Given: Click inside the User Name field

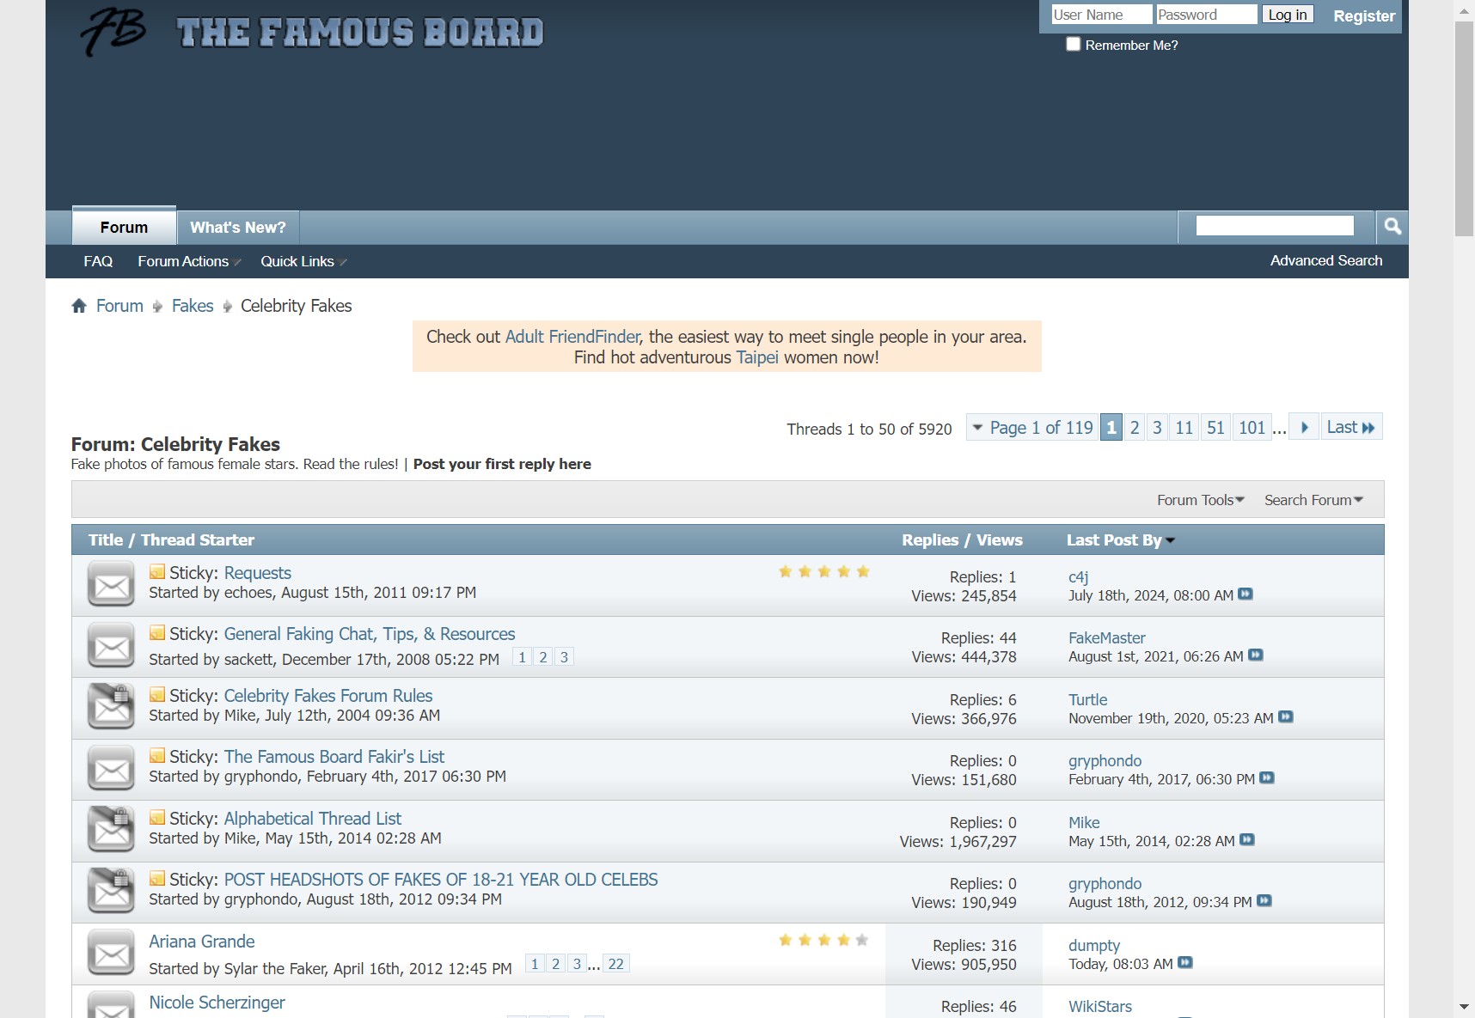Looking at the screenshot, I should tap(1101, 14).
